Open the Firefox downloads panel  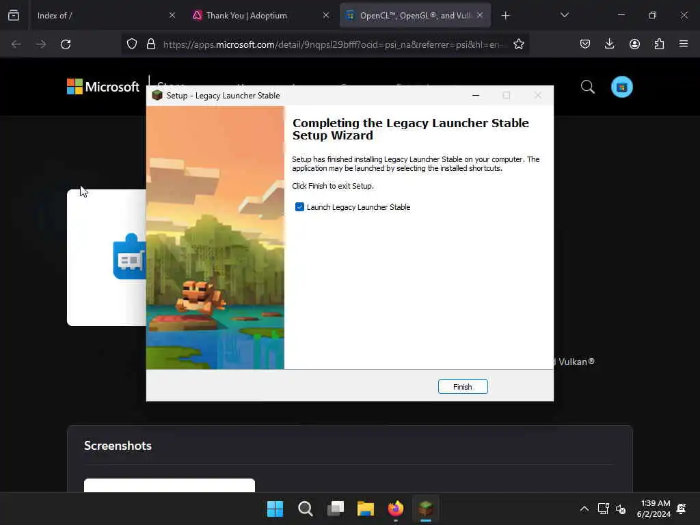609,44
